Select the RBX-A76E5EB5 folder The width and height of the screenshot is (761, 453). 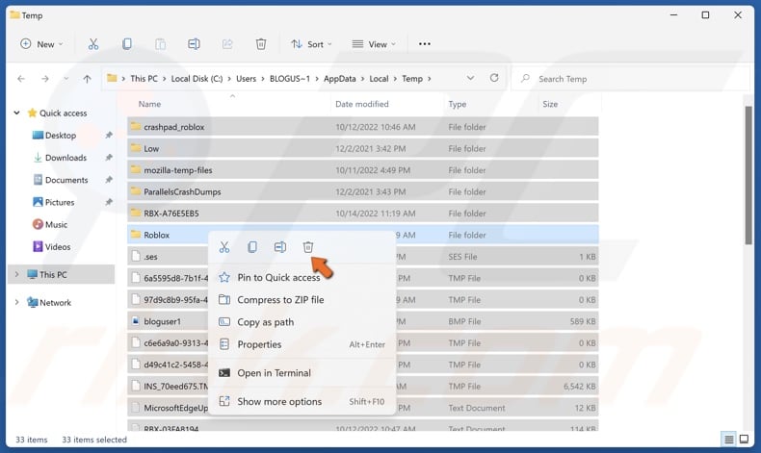pyautogui.click(x=363, y=214)
